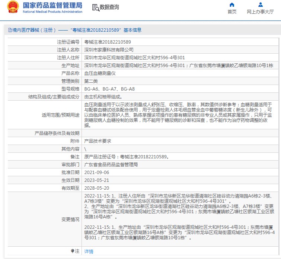This screenshot has height=259, width=281.
Task: Click the expiry date 2028-05-20
Action: click(x=97, y=188)
